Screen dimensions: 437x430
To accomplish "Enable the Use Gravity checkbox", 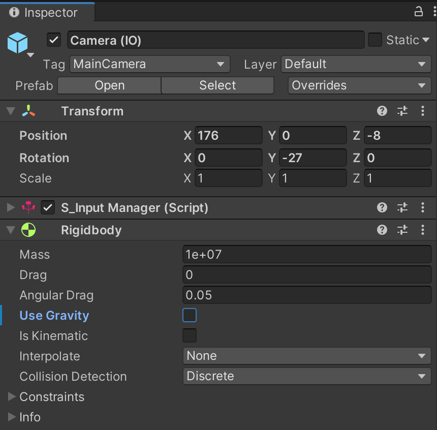I will 190,315.
